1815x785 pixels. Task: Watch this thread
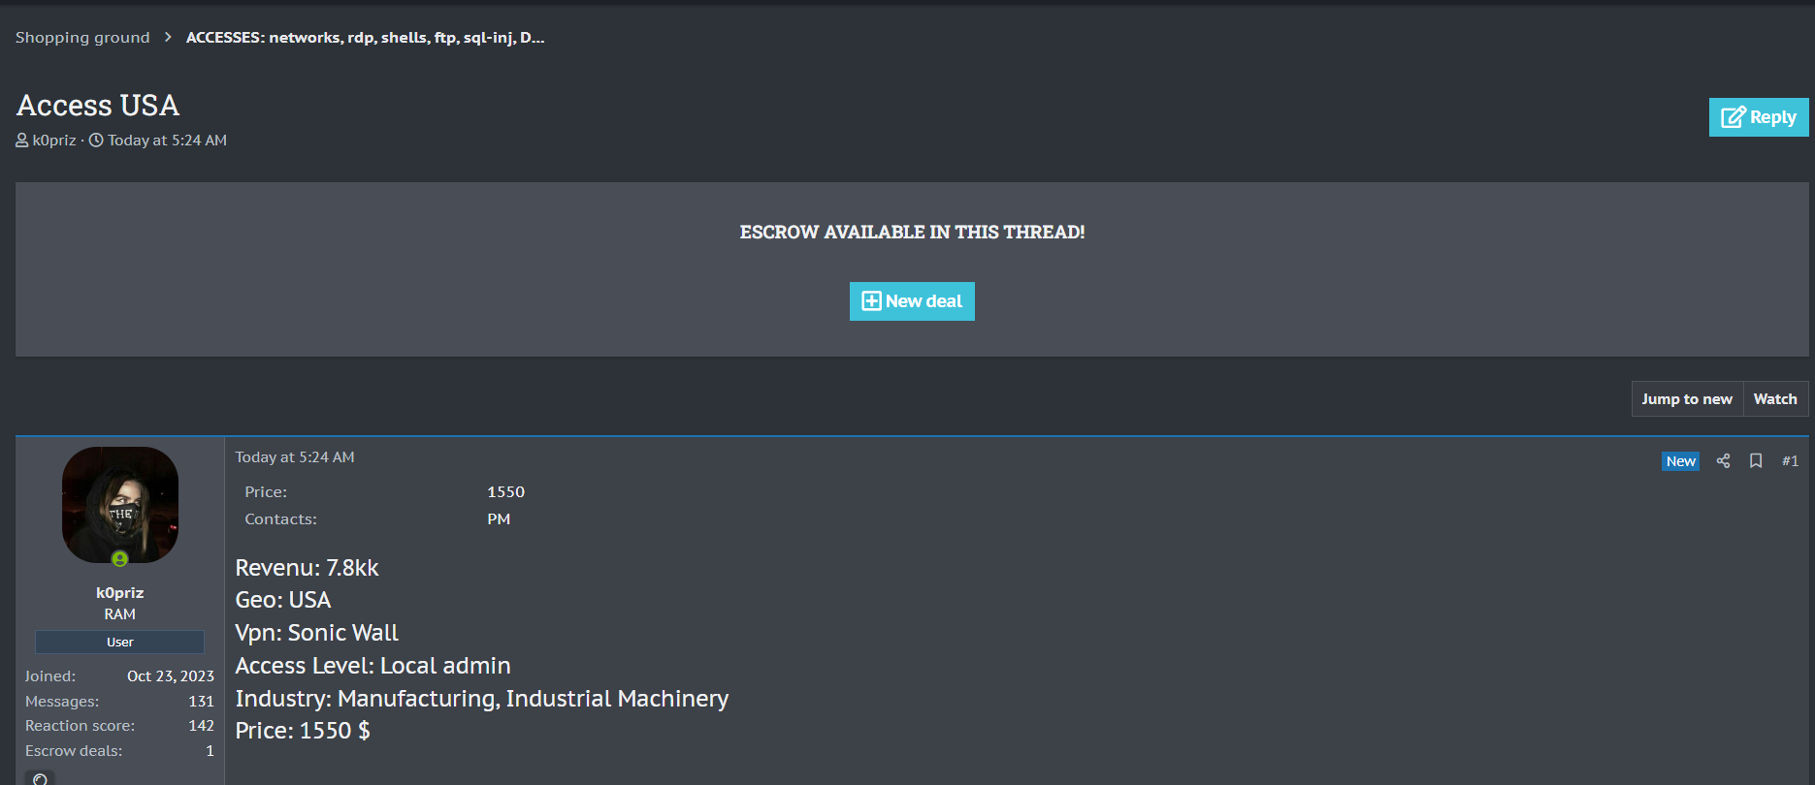click(x=1774, y=399)
